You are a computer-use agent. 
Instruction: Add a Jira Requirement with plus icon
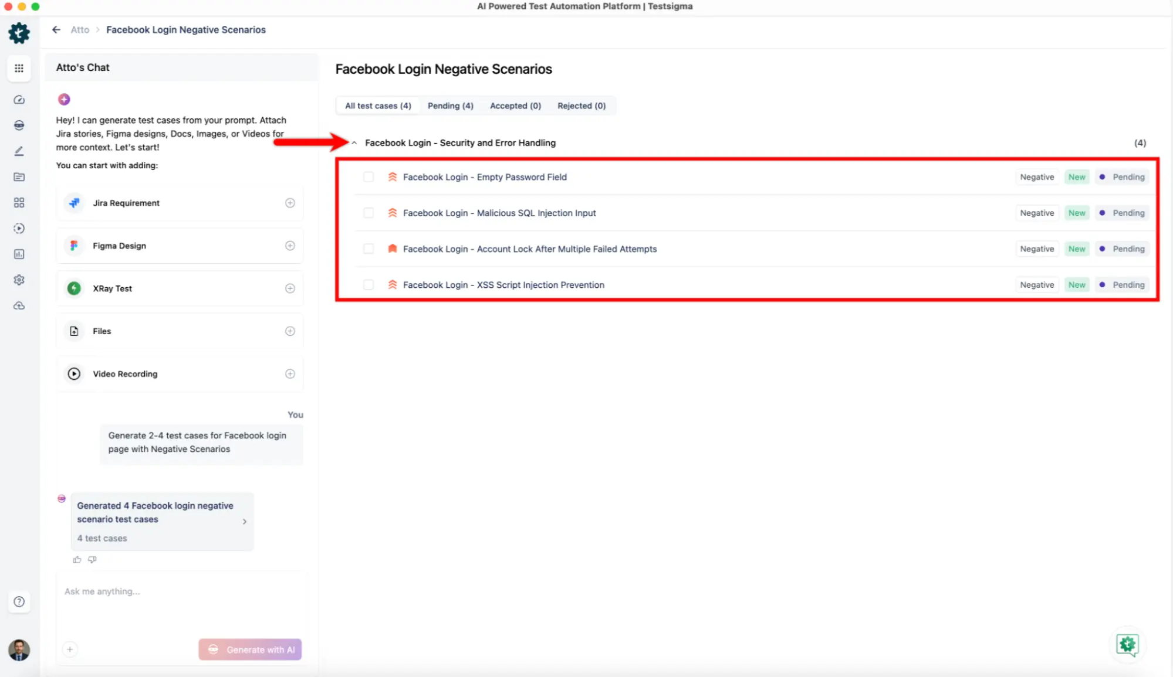point(290,203)
